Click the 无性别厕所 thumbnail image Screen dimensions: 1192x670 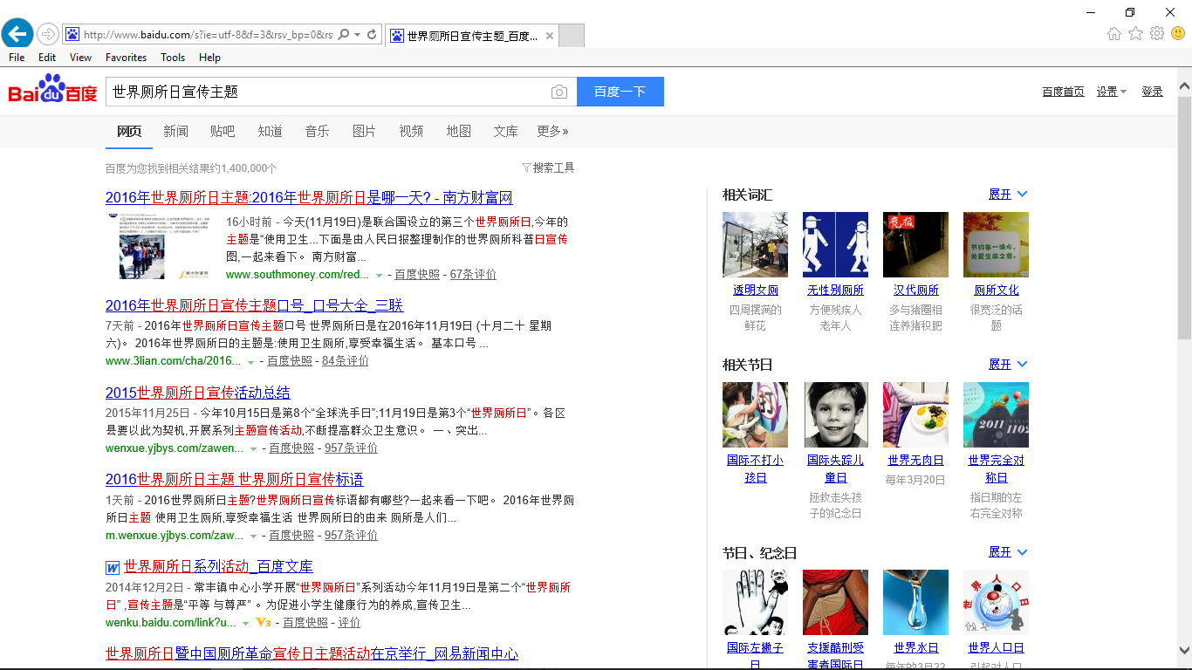[835, 244]
